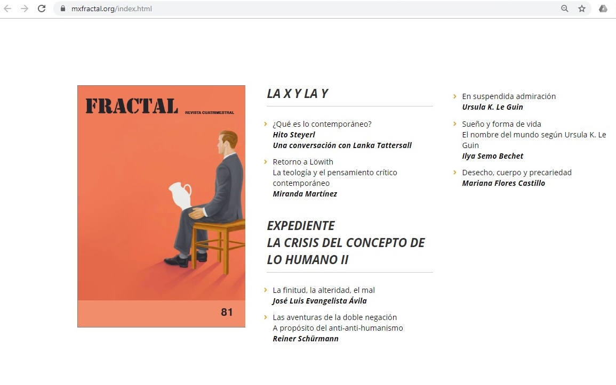Read "En suspendida admiración" article

click(509, 96)
